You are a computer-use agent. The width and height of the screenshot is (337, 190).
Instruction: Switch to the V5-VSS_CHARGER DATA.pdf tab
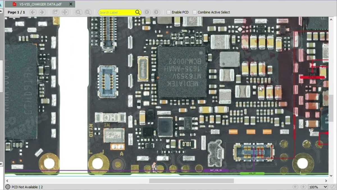[x=40, y=4]
